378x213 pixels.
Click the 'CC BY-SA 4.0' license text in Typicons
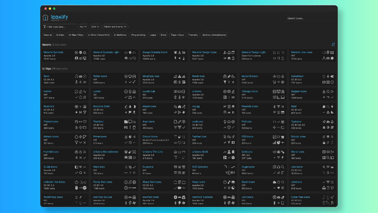[298, 125]
